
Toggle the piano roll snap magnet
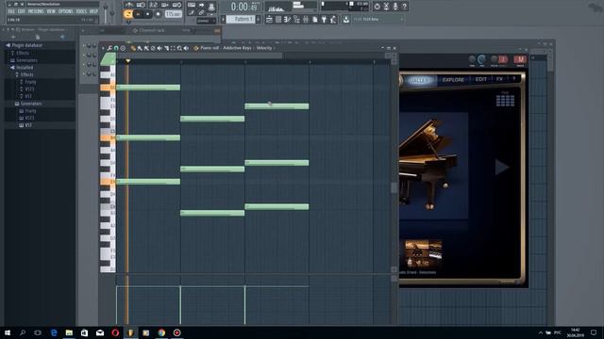(x=116, y=48)
